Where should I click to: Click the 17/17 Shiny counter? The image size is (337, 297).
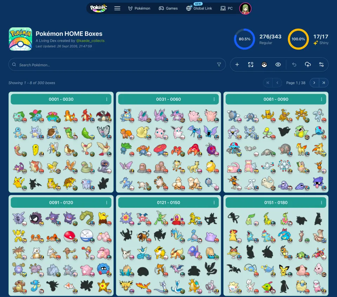321,39
